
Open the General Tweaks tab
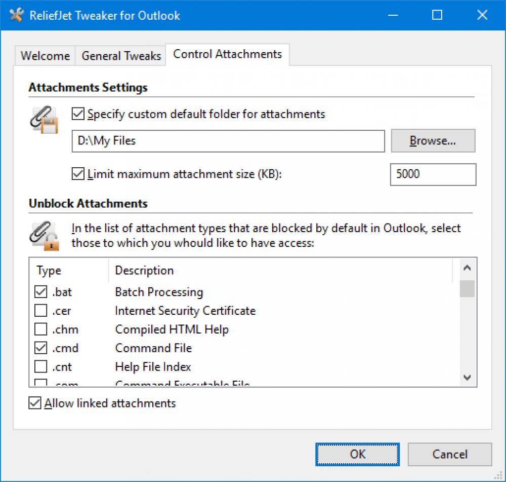(120, 56)
